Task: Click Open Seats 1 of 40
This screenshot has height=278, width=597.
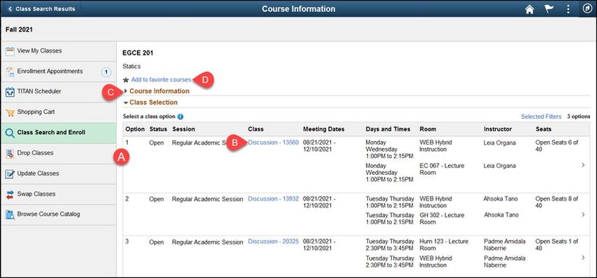Action: (x=557, y=245)
